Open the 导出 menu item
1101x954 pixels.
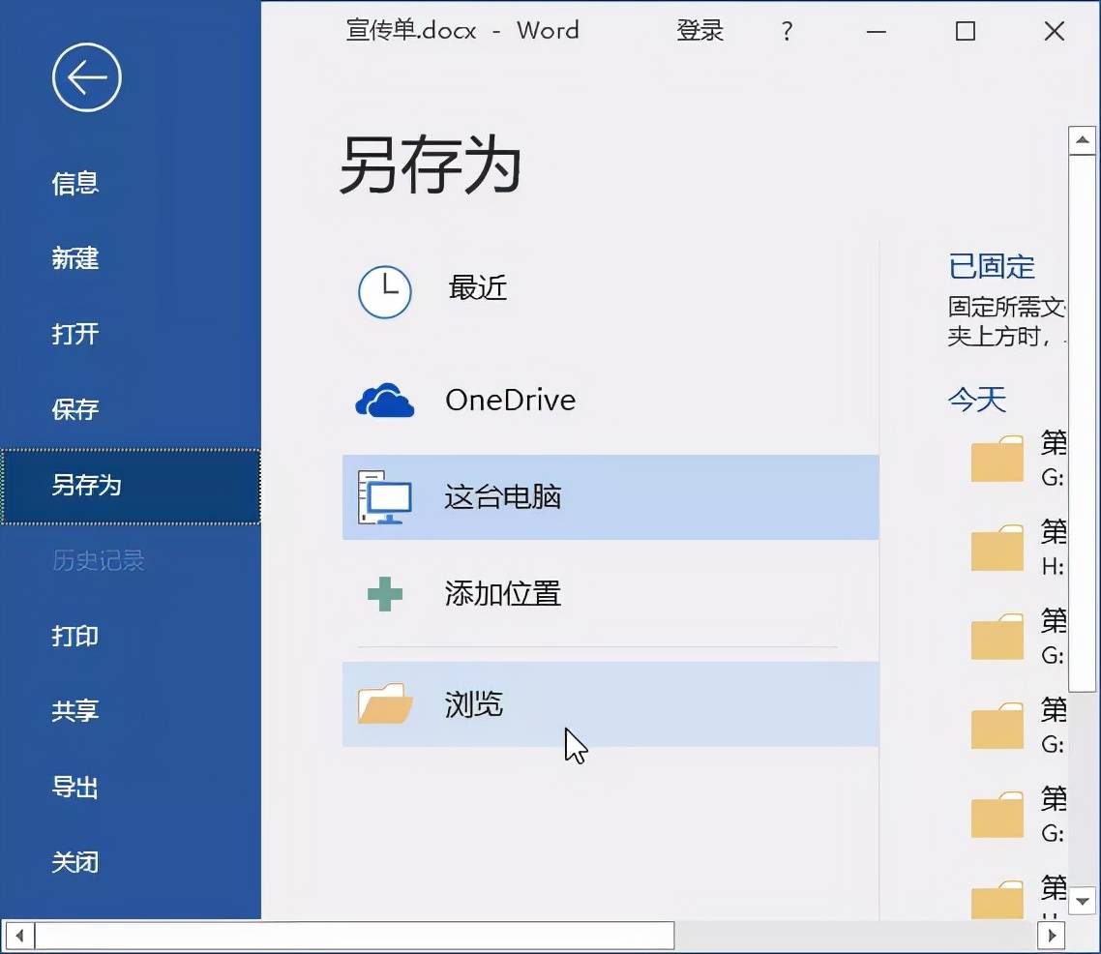coord(75,787)
